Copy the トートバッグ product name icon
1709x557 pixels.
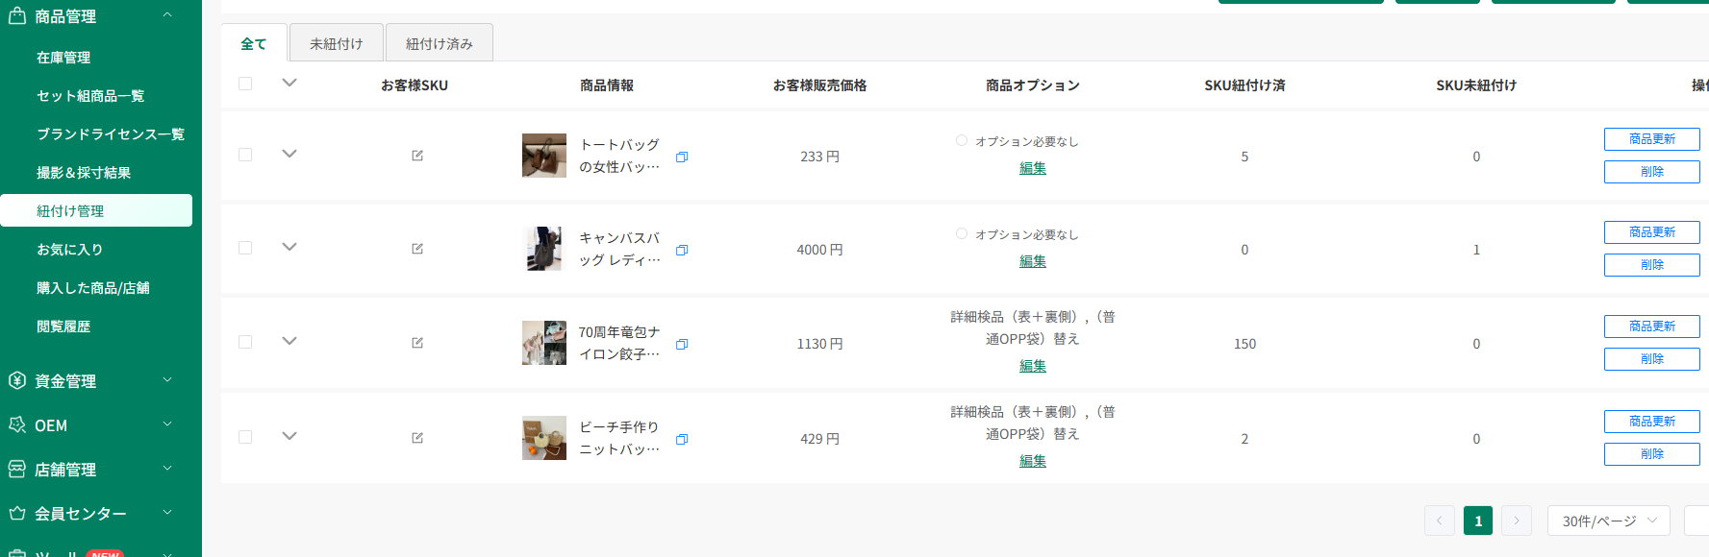pos(682,157)
